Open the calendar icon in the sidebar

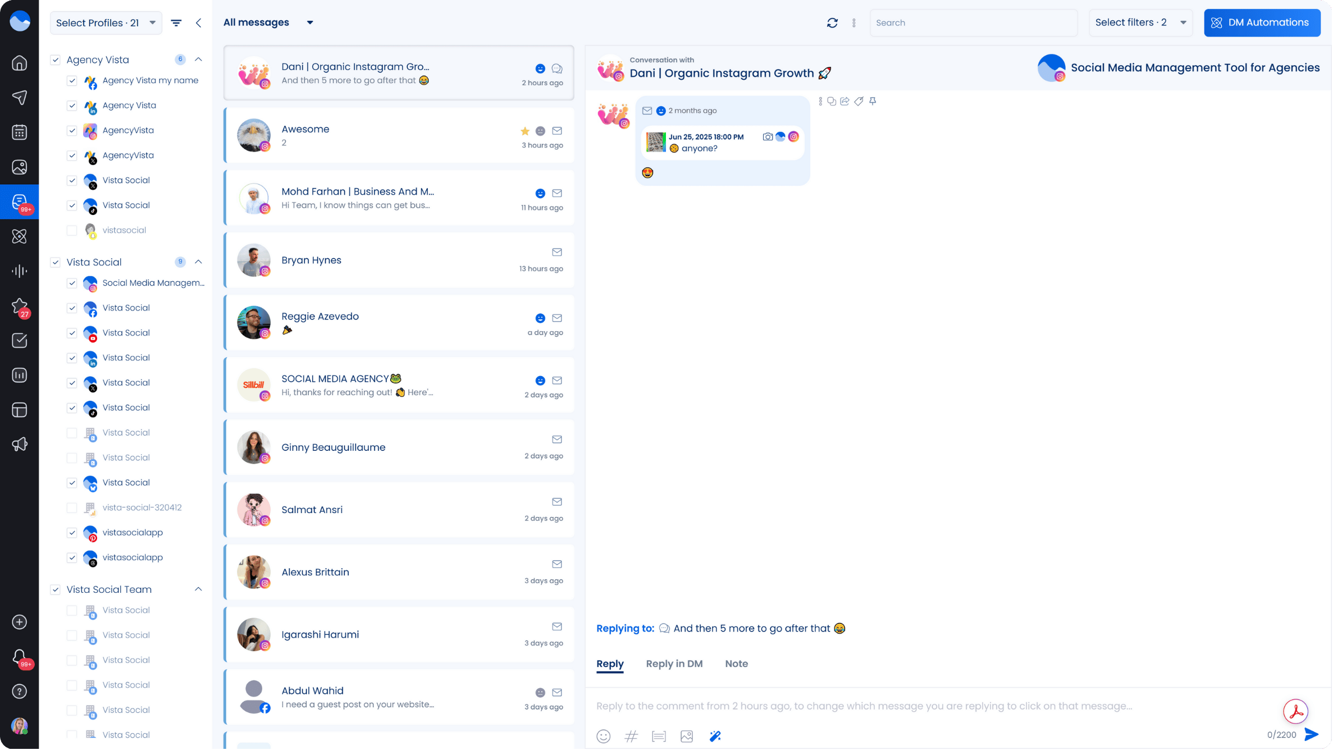[20, 132]
